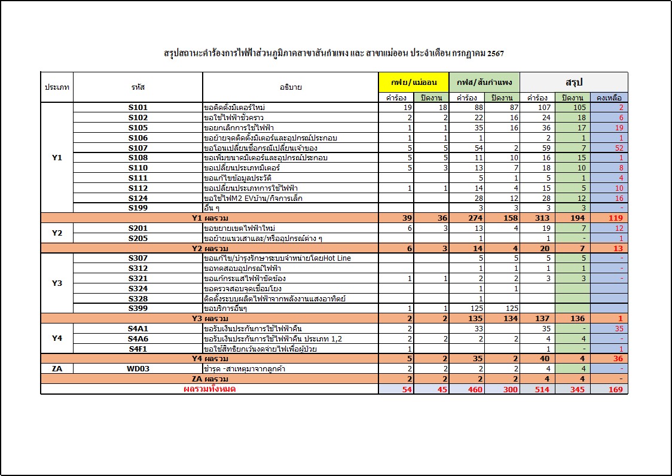Select the Y4 category cell

coord(57,338)
